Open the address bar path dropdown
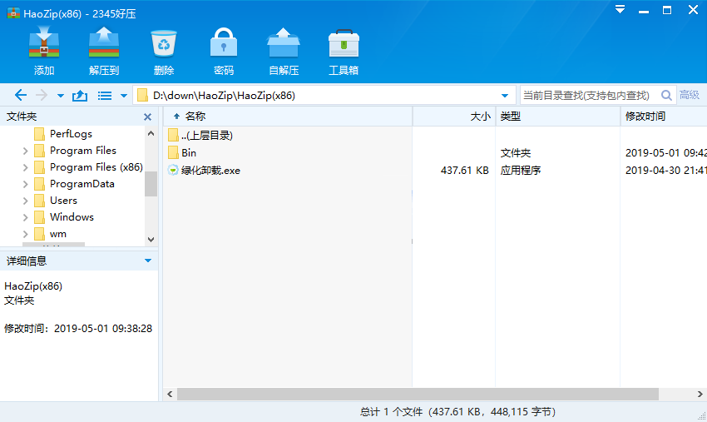 tap(505, 96)
